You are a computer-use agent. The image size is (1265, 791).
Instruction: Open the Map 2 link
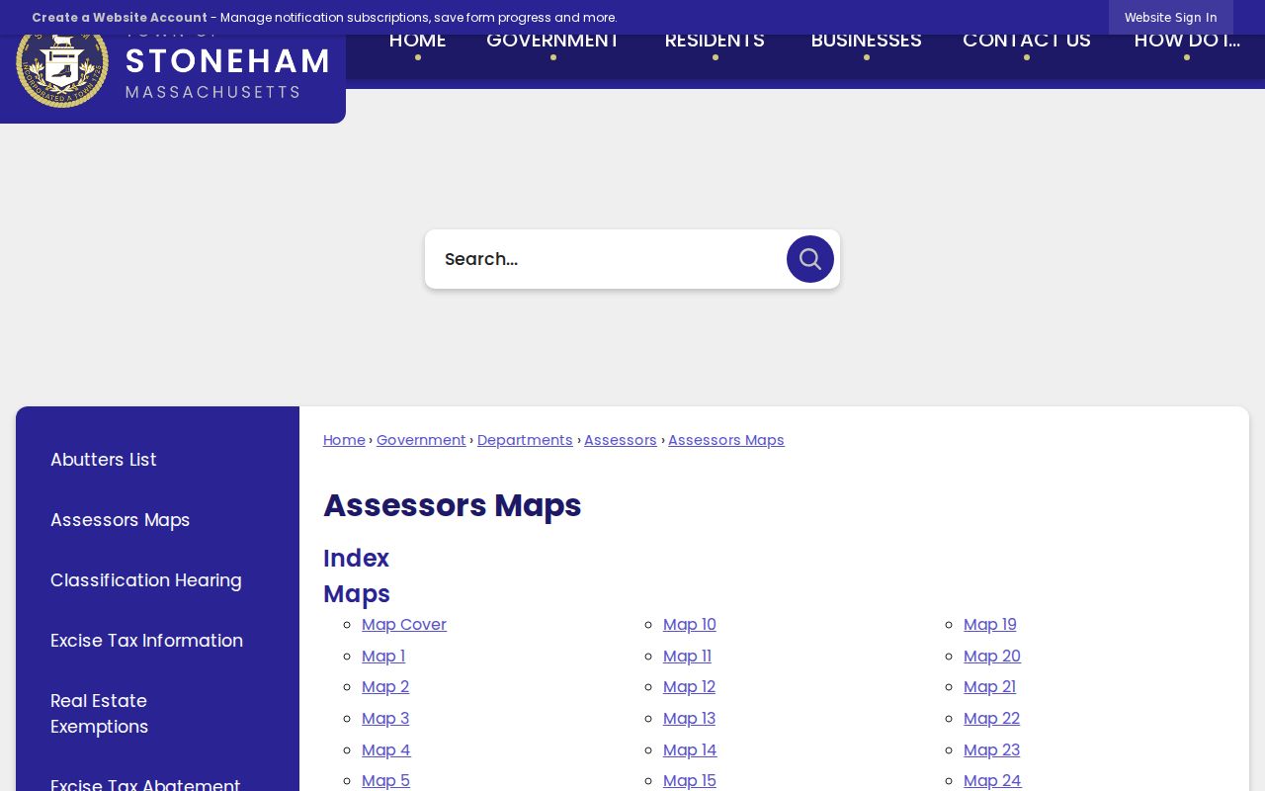click(385, 687)
